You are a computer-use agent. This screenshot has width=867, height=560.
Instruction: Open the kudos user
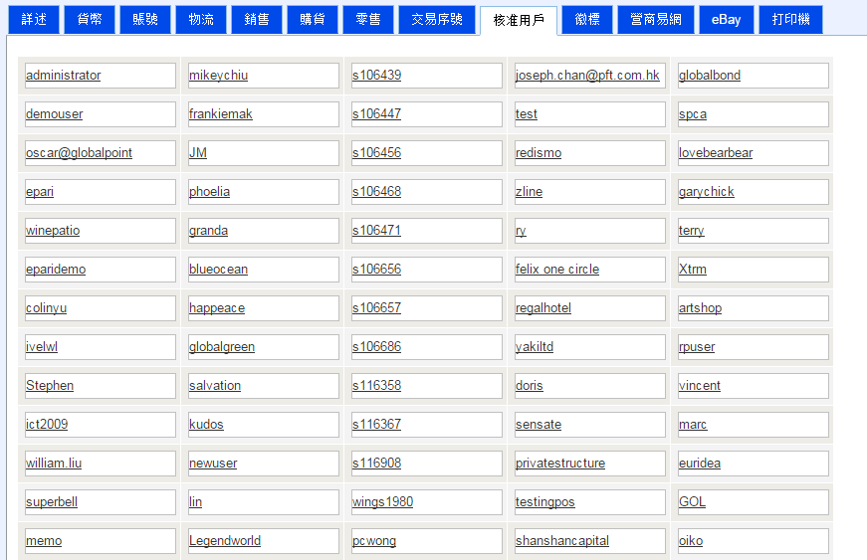tap(206, 424)
